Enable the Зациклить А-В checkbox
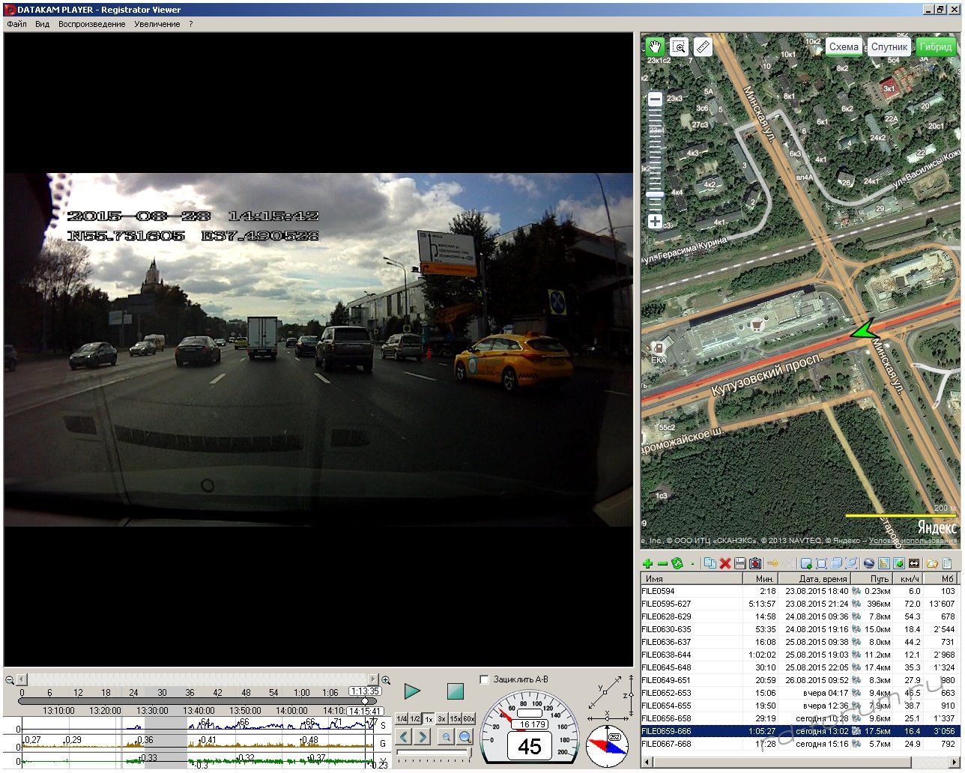Screen dimensions: 965x773 484,679
